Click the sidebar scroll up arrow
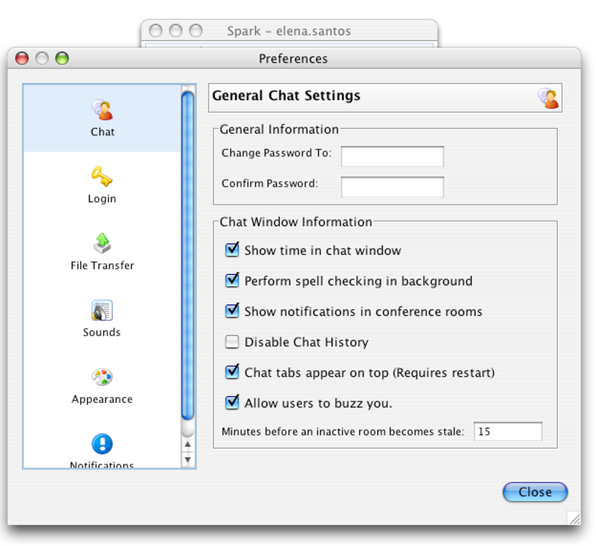 [188, 444]
